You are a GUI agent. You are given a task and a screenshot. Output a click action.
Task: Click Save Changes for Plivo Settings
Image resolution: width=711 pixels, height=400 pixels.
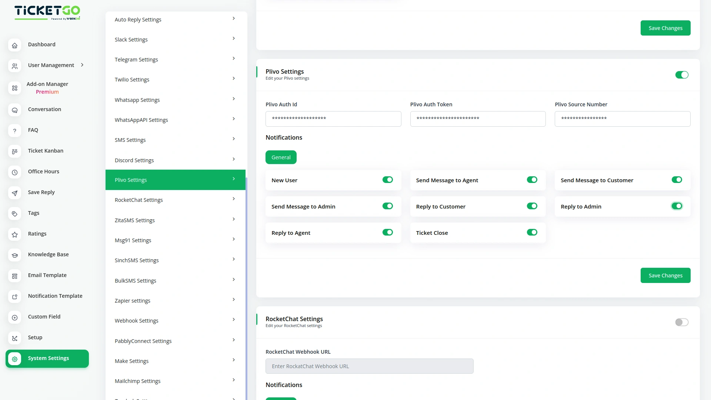[665, 275]
